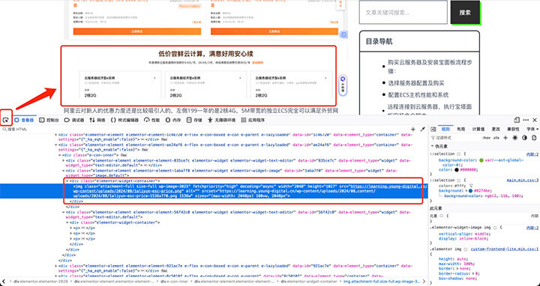Toggle checkbox beside 元素 element rule
This screenshot has width=540, height=286.
pyautogui.click(x=442, y=216)
